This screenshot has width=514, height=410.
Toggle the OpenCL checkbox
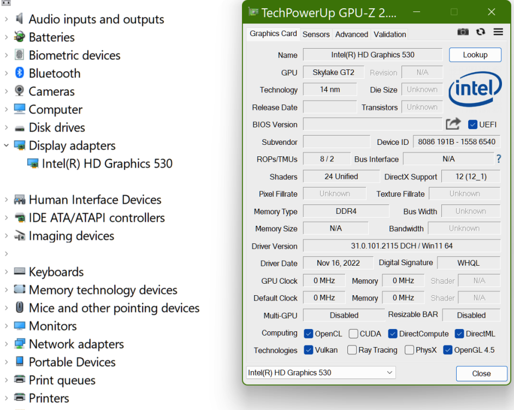309,333
